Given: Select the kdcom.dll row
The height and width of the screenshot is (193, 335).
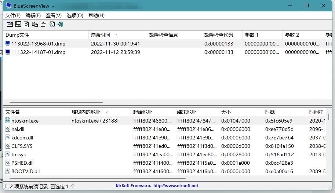Looking at the screenshot, I should (164, 138).
